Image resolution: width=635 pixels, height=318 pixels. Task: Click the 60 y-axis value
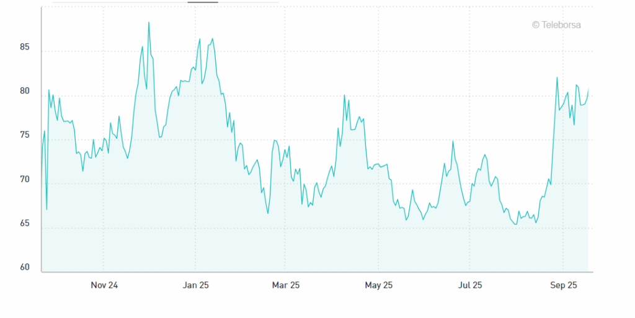[25, 267]
